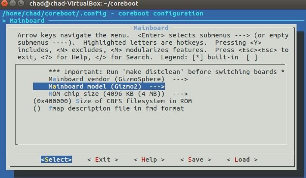Edit fmap description file in fmd format
The image size is (306, 178).
(109, 108)
